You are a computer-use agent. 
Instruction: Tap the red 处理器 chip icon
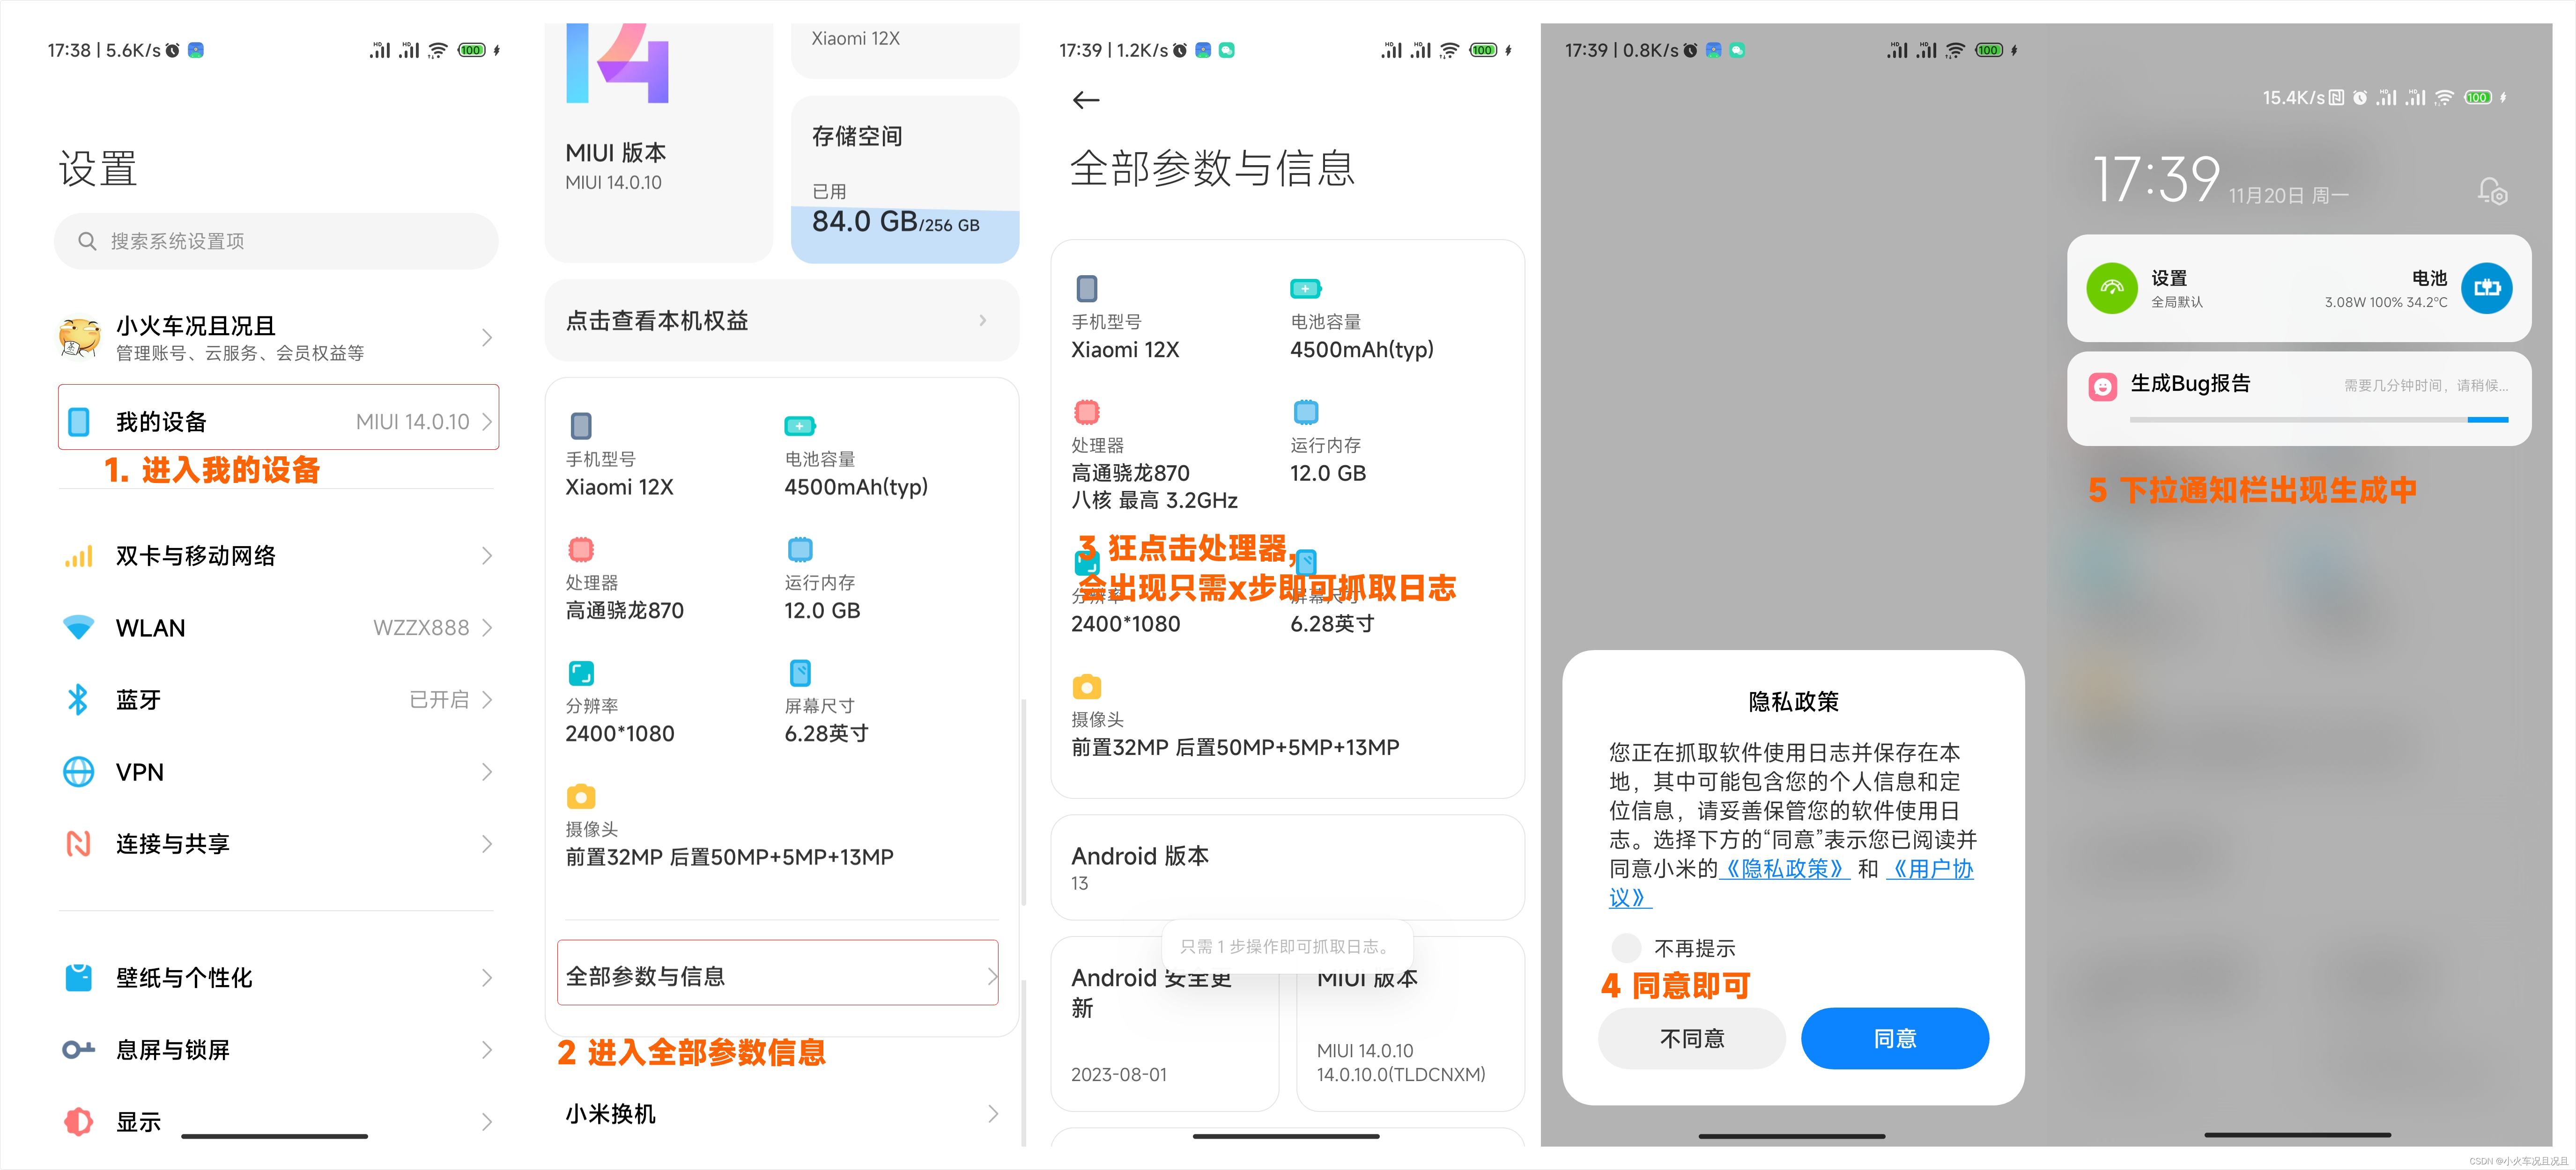tap(1087, 412)
